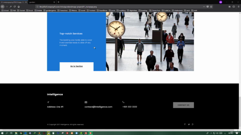
Task: Click the phone icon above number
Action: [x=124, y=102]
